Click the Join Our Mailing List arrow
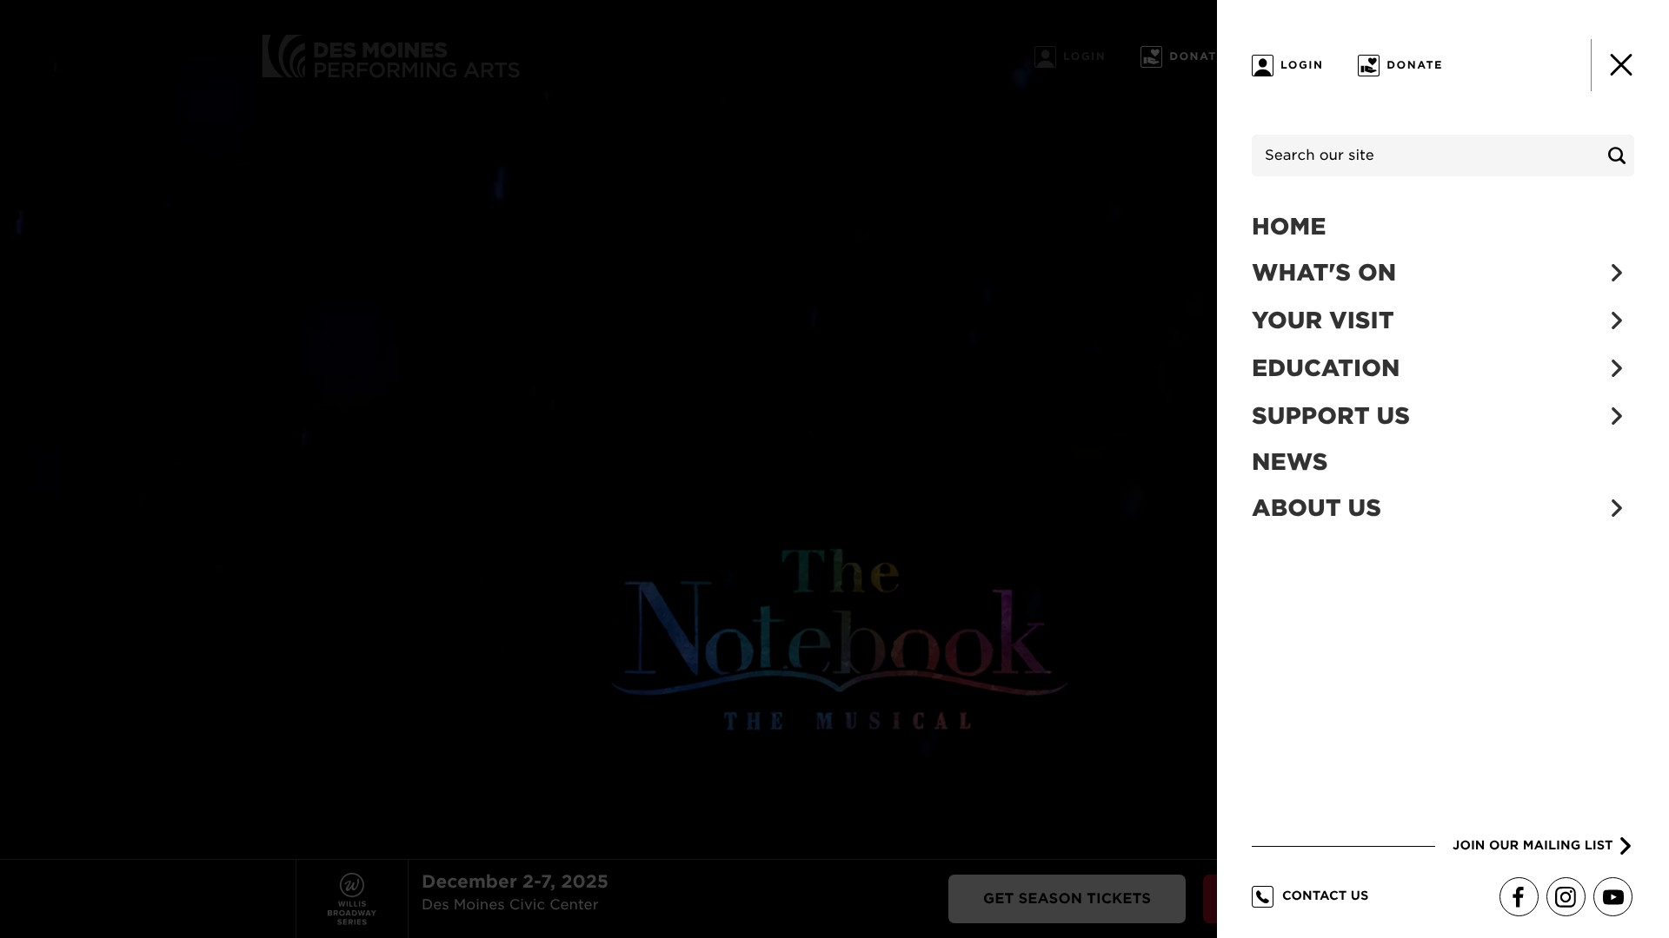Screen dimensions: 1669x938 click(x=1626, y=846)
